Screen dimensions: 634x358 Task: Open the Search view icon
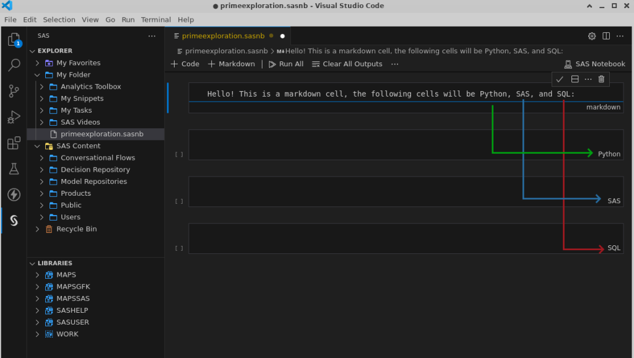[x=14, y=65]
